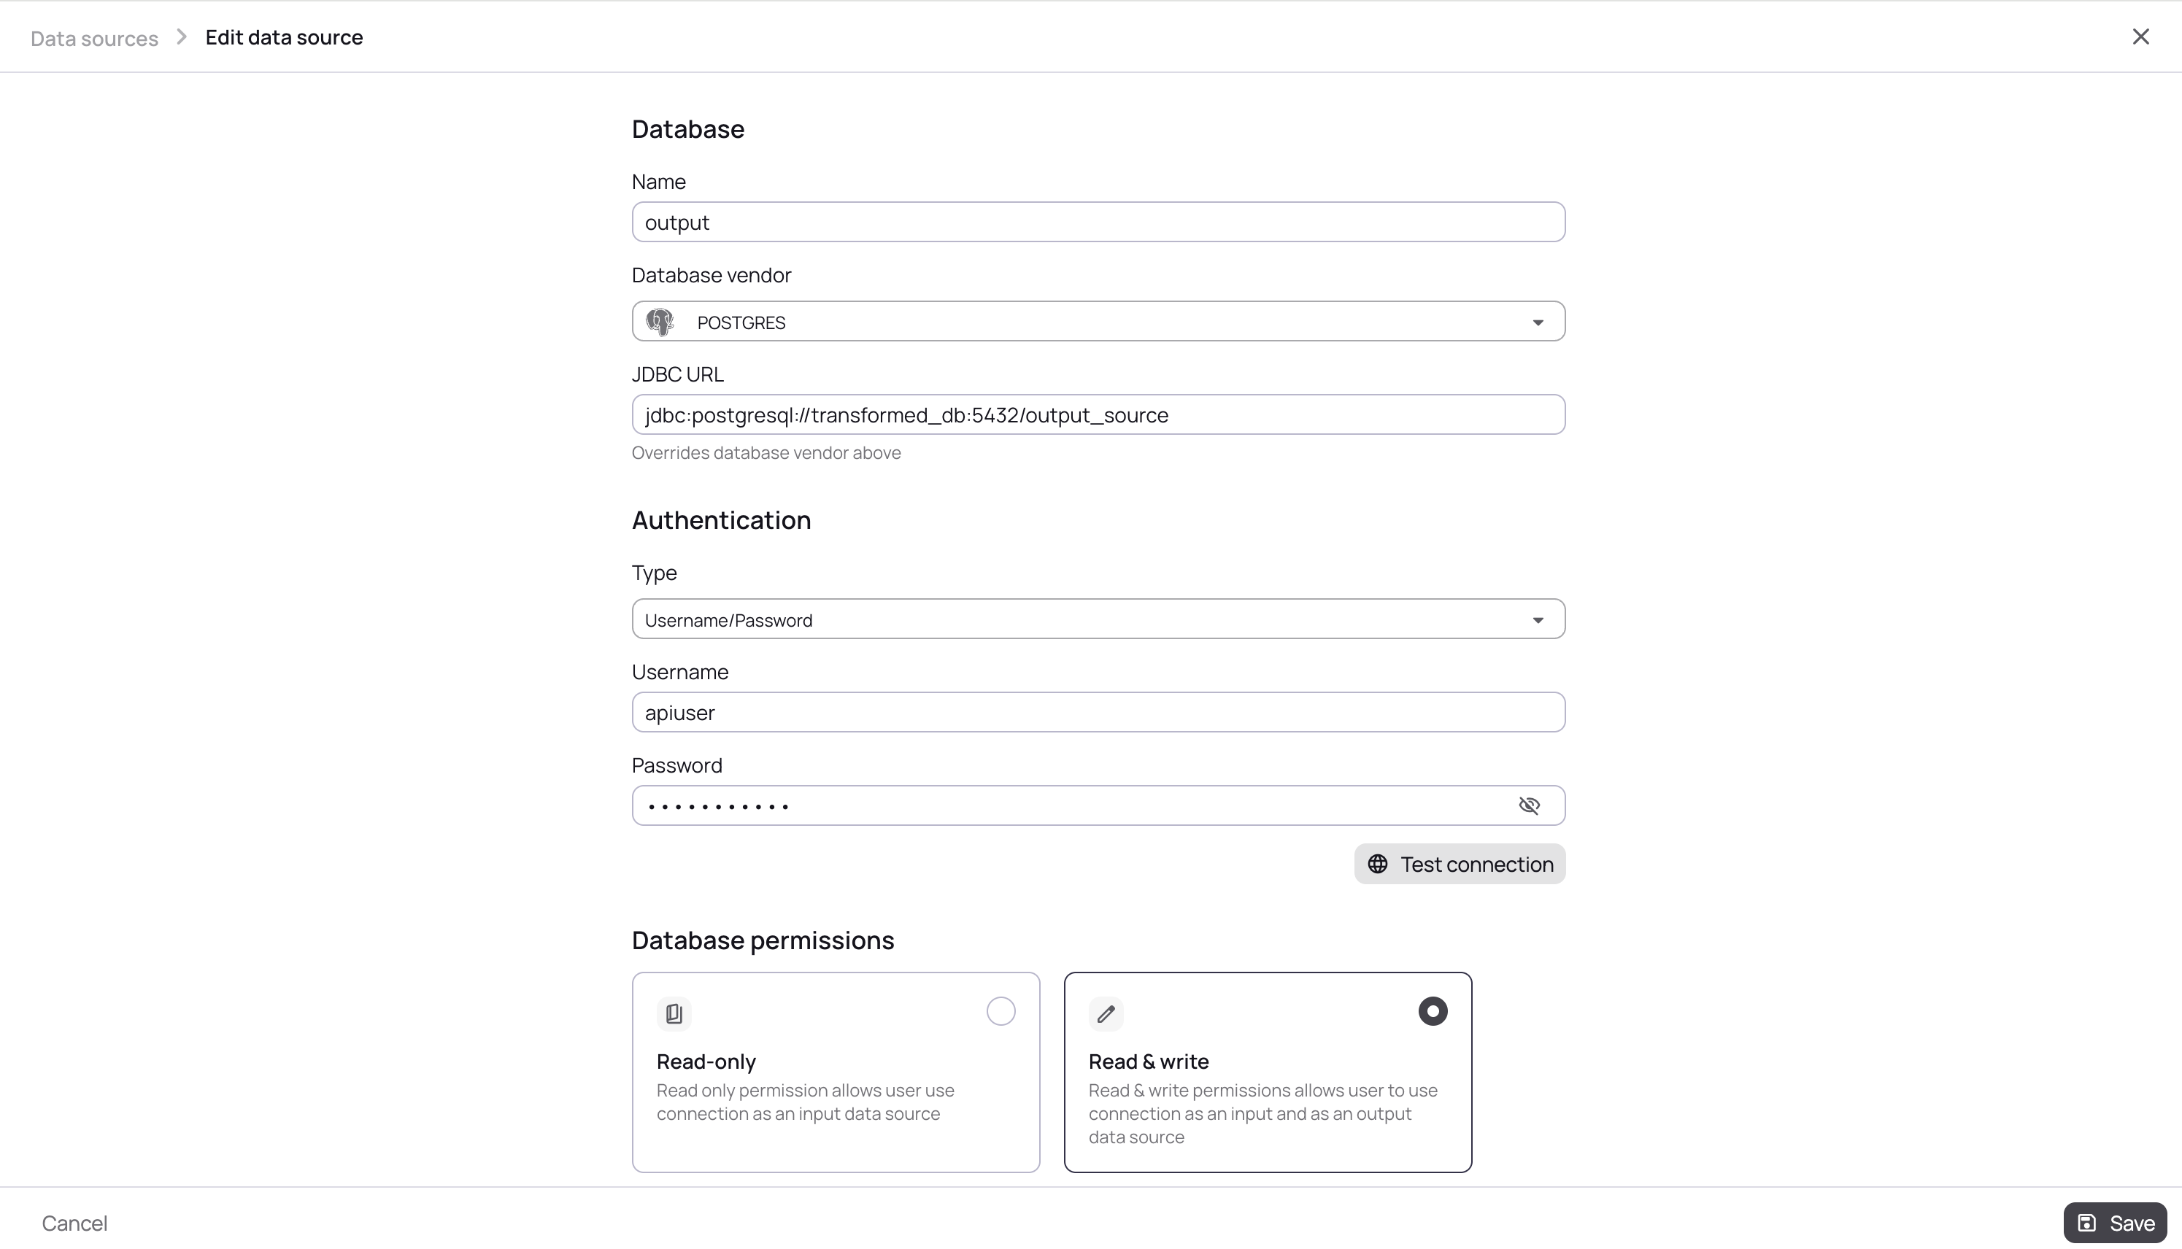Click the globe icon on Test connection
The height and width of the screenshot is (1249, 2182).
tap(1377, 864)
